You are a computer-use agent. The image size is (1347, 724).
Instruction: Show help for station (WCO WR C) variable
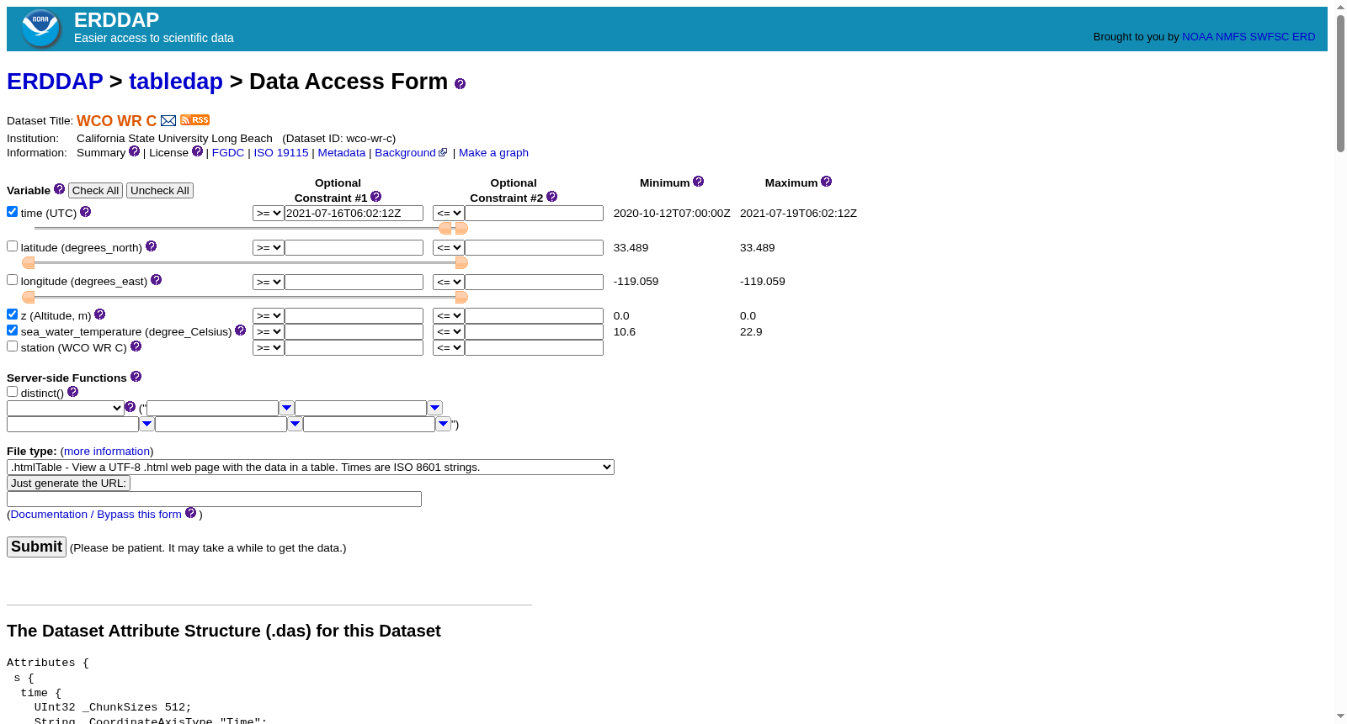pyautogui.click(x=136, y=346)
